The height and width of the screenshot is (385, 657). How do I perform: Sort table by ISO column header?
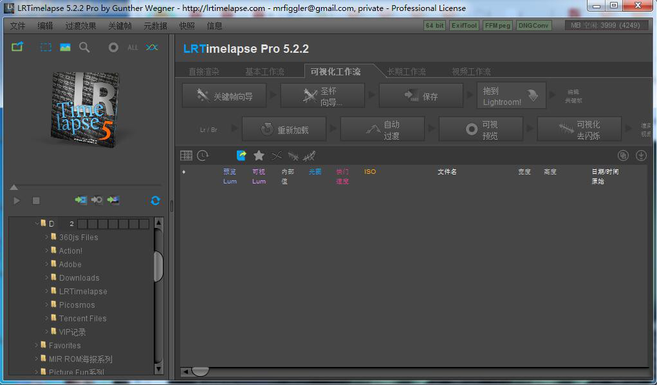click(x=370, y=171)
